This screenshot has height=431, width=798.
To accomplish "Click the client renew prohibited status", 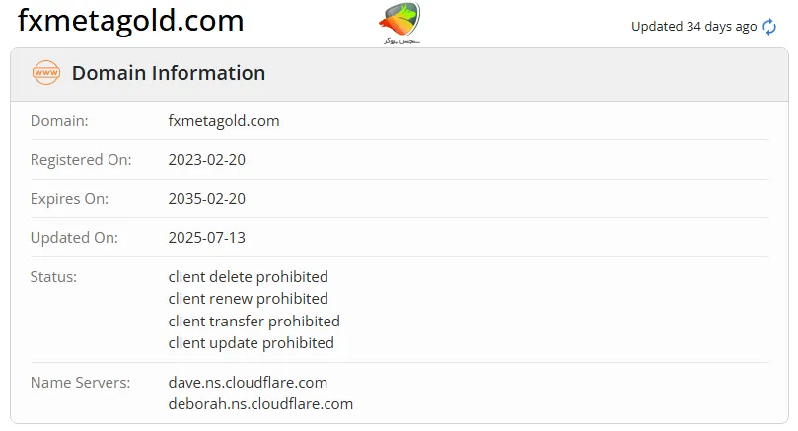I will (249, 299).
